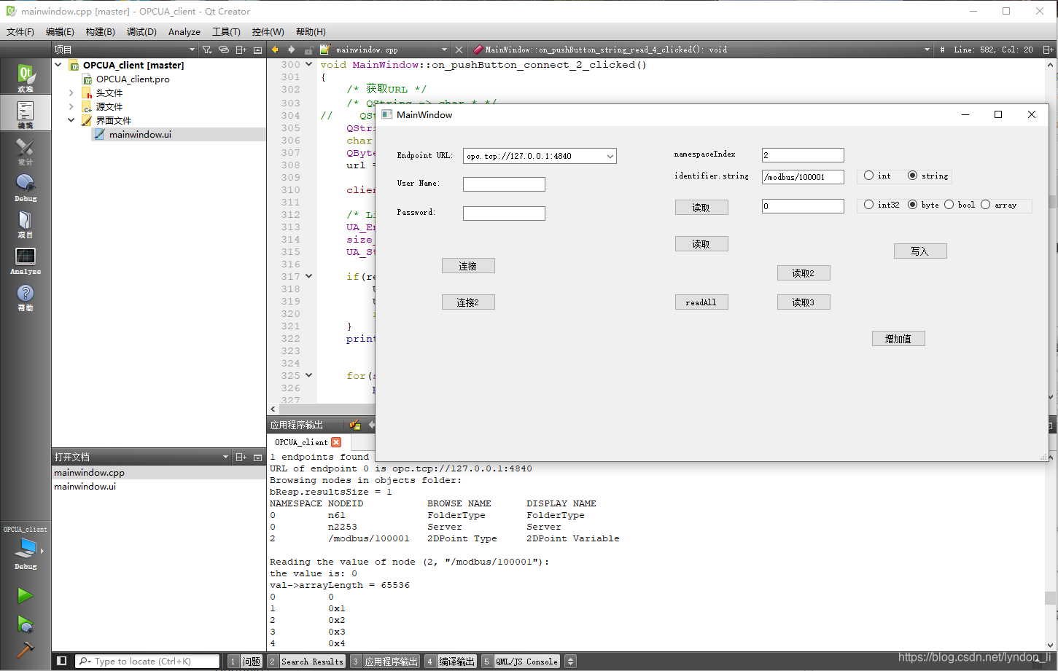This screenshot has height=671, width=1058.
Task: Split the project panel view
Action: (241, 50)
